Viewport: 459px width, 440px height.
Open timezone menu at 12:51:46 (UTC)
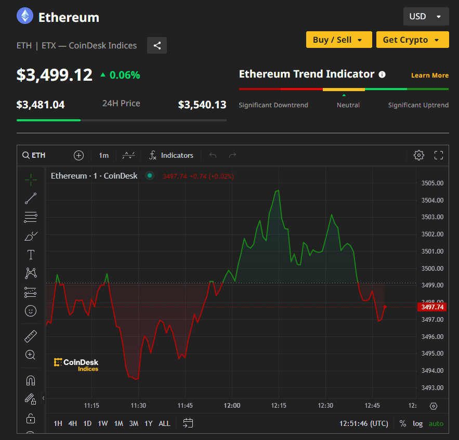(363, 423)
